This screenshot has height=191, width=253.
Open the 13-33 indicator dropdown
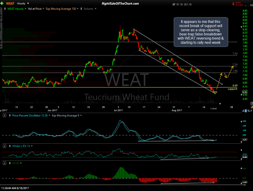pos(21,163)
